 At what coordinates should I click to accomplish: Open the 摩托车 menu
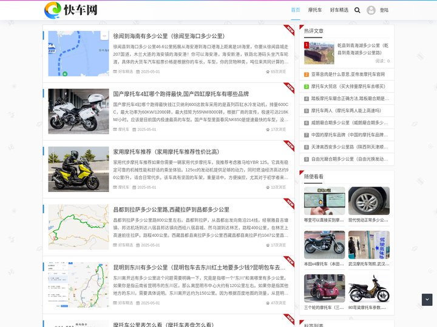tap(315, 10)
